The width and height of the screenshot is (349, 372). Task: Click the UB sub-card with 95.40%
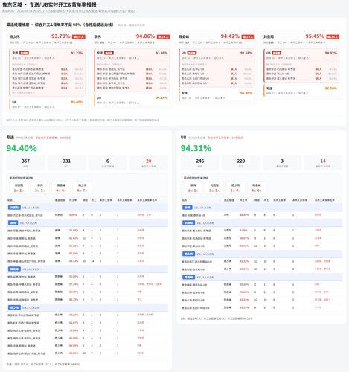(x=48, y=104)
